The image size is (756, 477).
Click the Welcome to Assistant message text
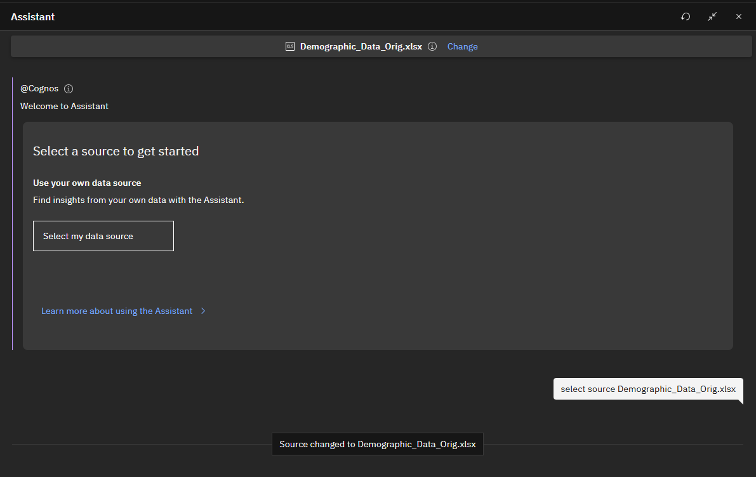click(64, 106)
